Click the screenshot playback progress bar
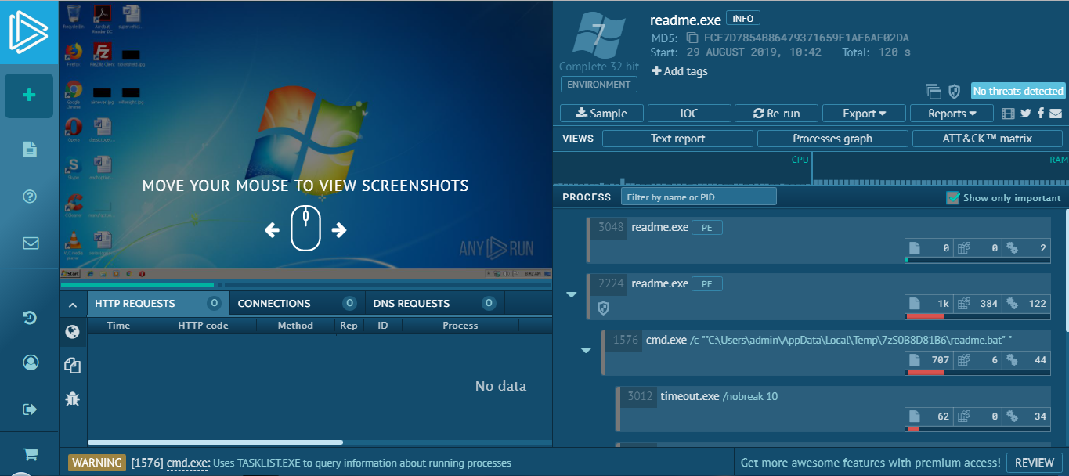The height and width of the screenshot is (476, 1069). [306, 284]
